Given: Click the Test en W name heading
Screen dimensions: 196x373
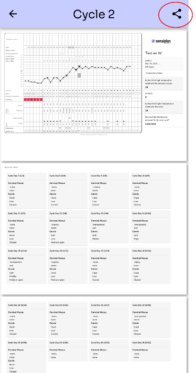Looking at the screenshot, I should tap(153, 53).
